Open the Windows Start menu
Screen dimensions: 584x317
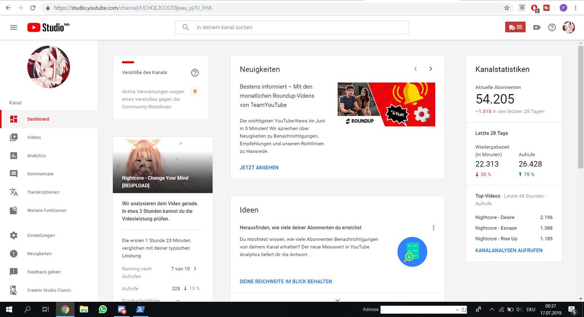pyautogui.click(x=9, y=309)
